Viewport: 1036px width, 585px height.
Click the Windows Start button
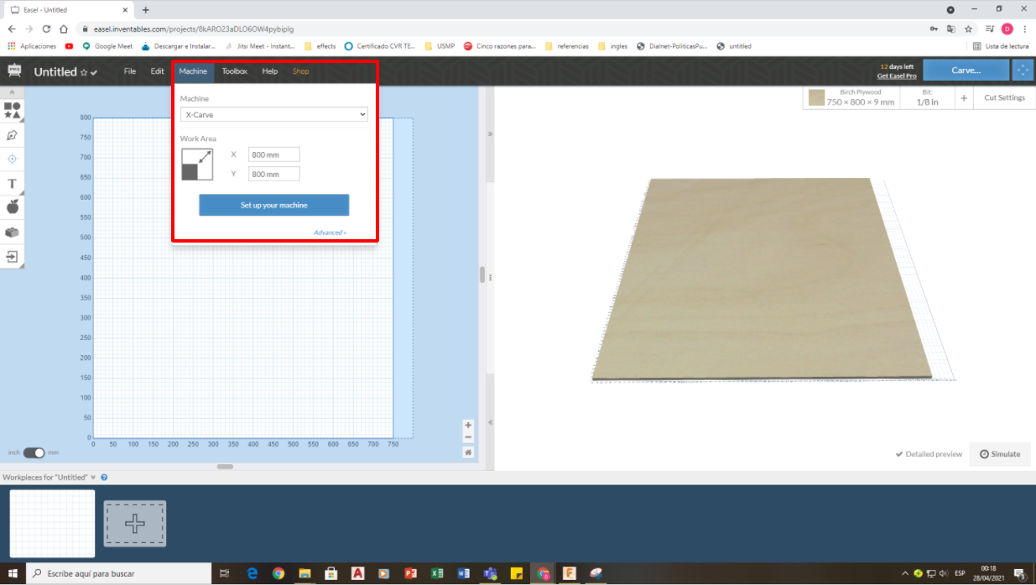coord(13,573)
